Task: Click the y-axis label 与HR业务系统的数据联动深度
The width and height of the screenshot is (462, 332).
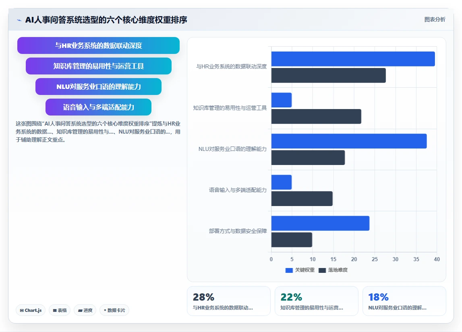Action: 231,66
